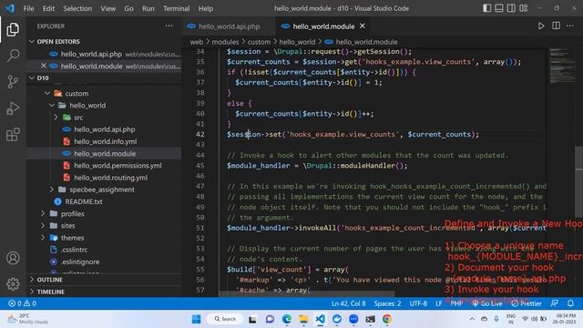Open .eslintignore file
The image size is (583, 328).
(x=104, y=261)
